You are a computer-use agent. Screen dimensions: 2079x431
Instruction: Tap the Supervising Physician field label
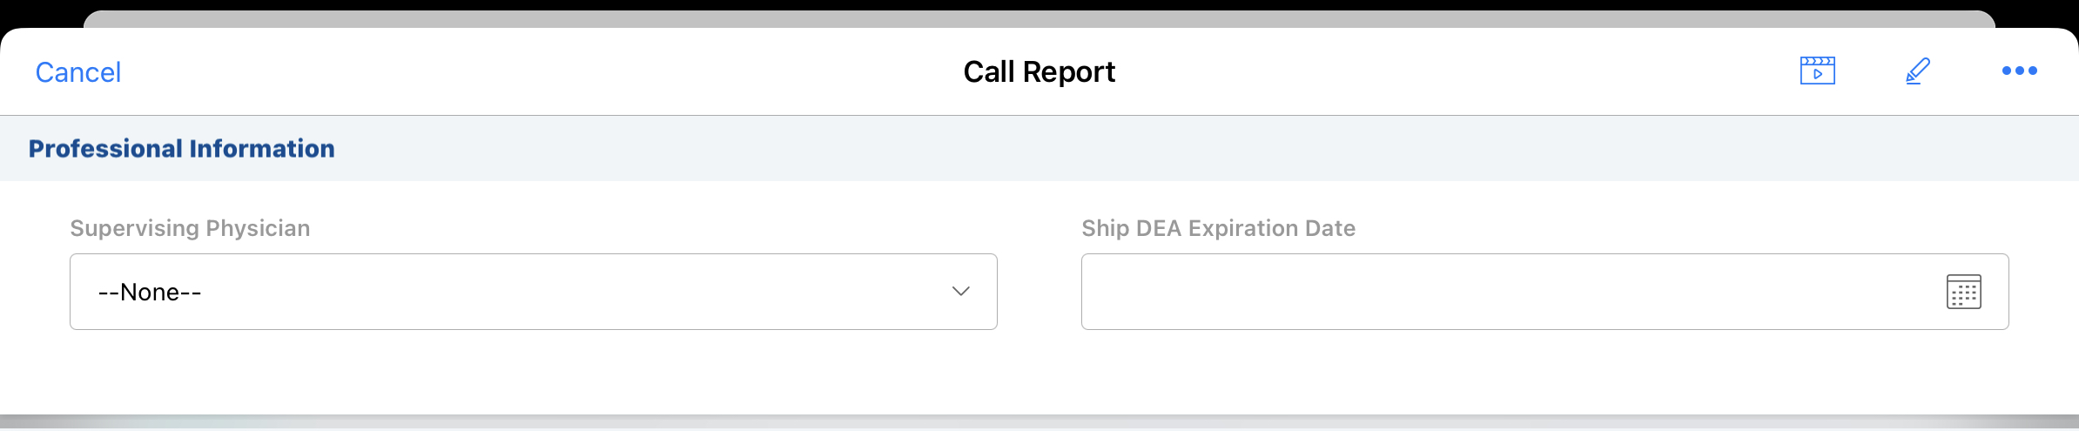[190, 228]
